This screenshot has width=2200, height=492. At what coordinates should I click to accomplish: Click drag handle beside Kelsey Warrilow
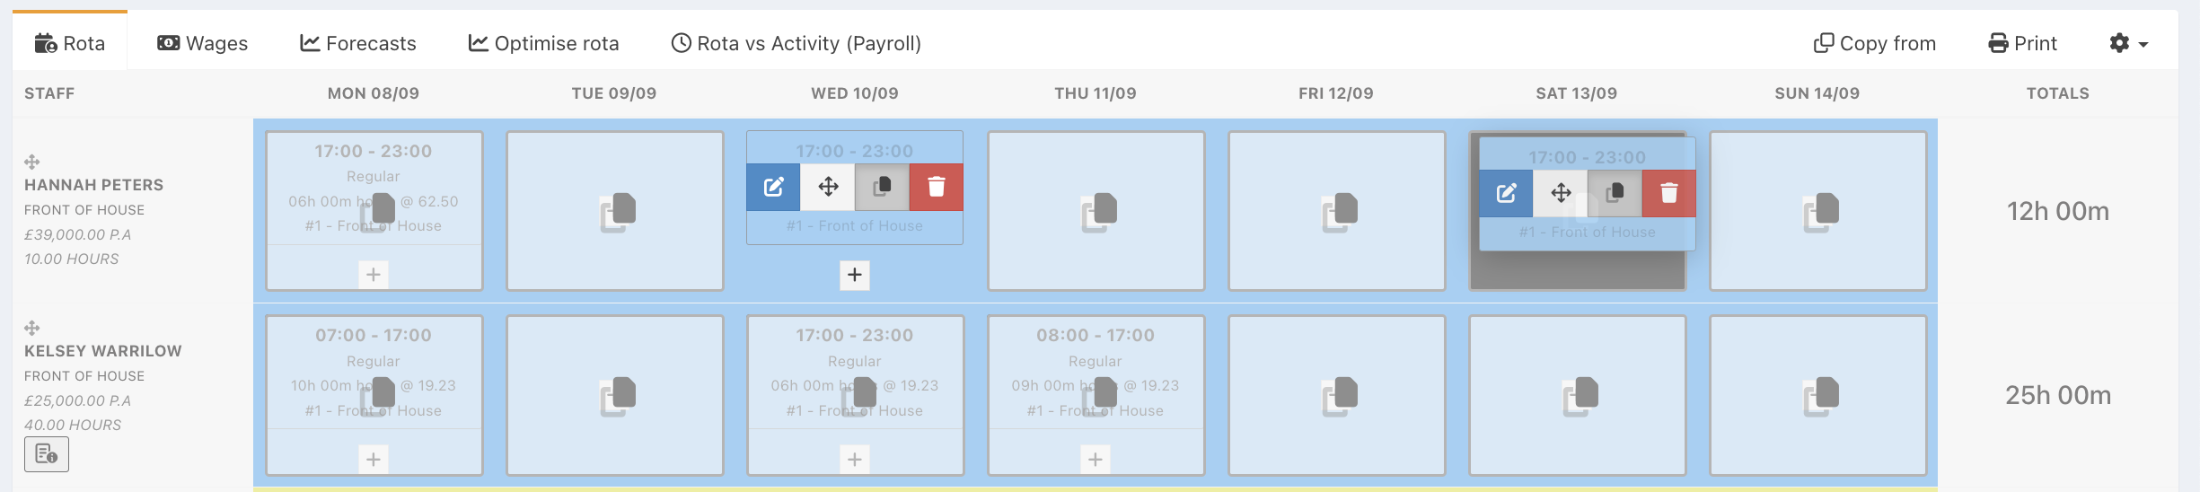tap(32, 328)
